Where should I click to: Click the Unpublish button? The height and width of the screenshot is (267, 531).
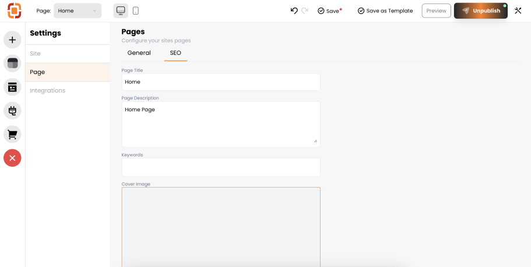tap(480, 10)
